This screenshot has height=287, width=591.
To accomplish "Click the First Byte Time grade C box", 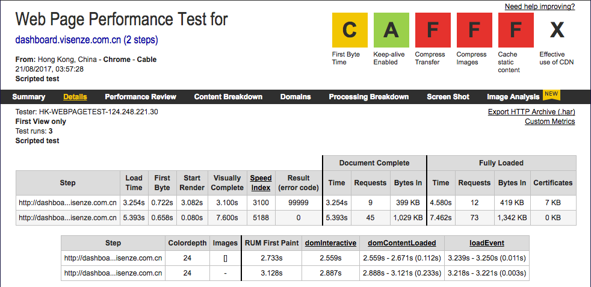I will click(350, 30).
